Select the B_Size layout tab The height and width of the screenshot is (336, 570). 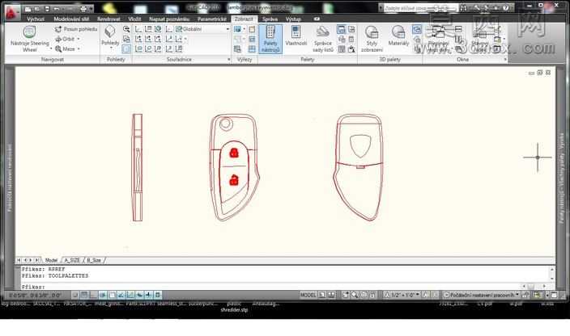(94, 260)
